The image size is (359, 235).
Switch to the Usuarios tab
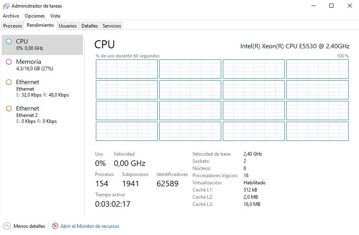point(67,26)
